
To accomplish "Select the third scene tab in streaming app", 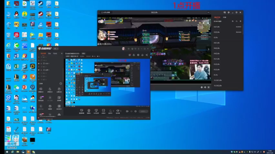I will pyautogui.click(x=55, y=53).
